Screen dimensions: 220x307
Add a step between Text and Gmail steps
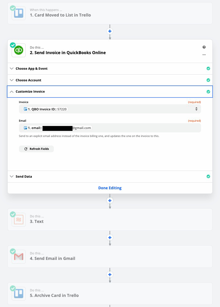click(110, 238)
